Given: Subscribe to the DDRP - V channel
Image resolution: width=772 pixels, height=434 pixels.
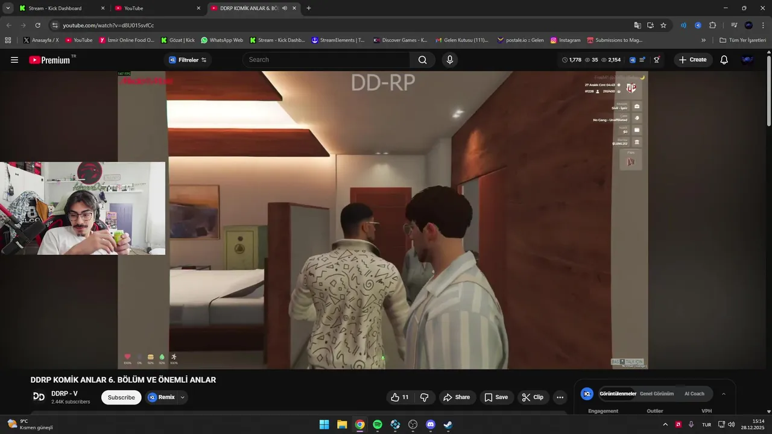Looking at the screenshot, I should pyautogui.click(x=121, y=397).
